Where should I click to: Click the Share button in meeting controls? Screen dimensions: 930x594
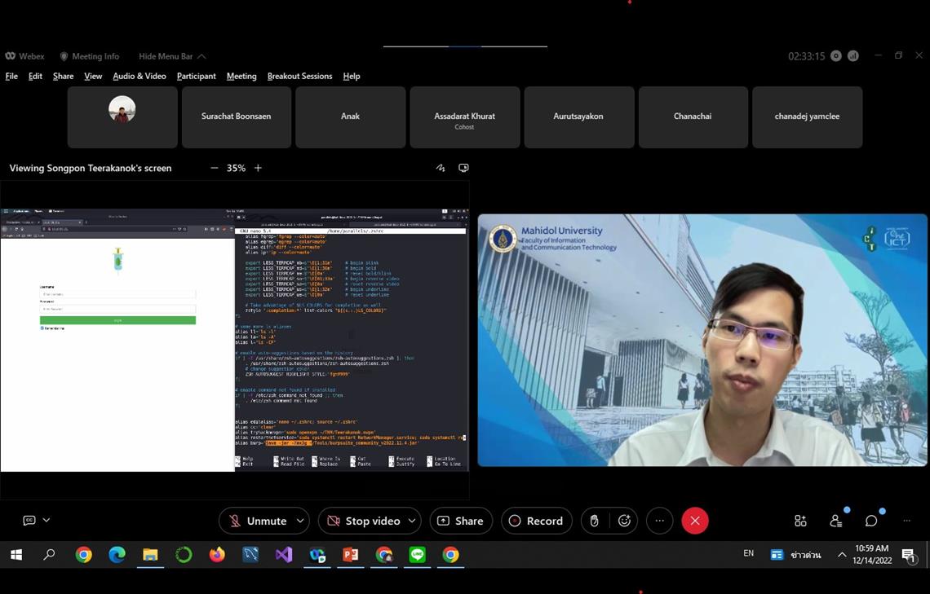click(461, 521)
